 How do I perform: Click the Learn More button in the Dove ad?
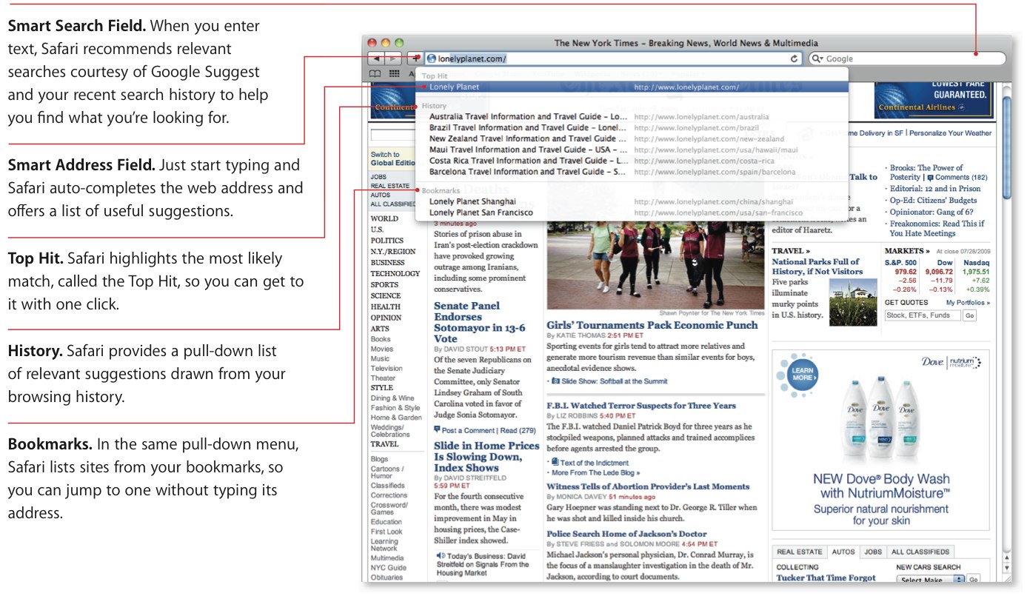(803, 372)
